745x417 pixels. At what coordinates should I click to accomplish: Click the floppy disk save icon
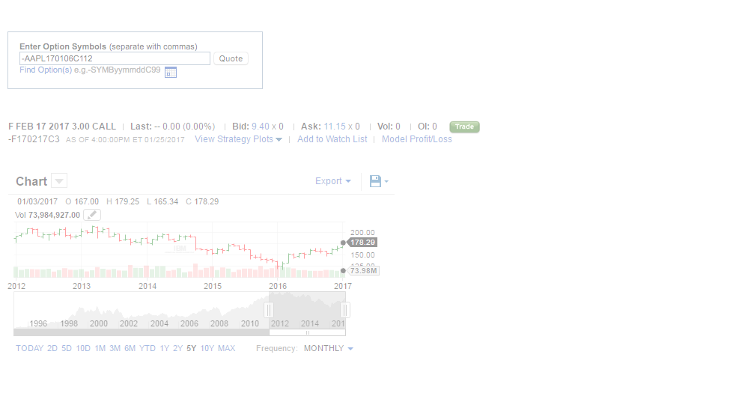click(x=375, y=181)
